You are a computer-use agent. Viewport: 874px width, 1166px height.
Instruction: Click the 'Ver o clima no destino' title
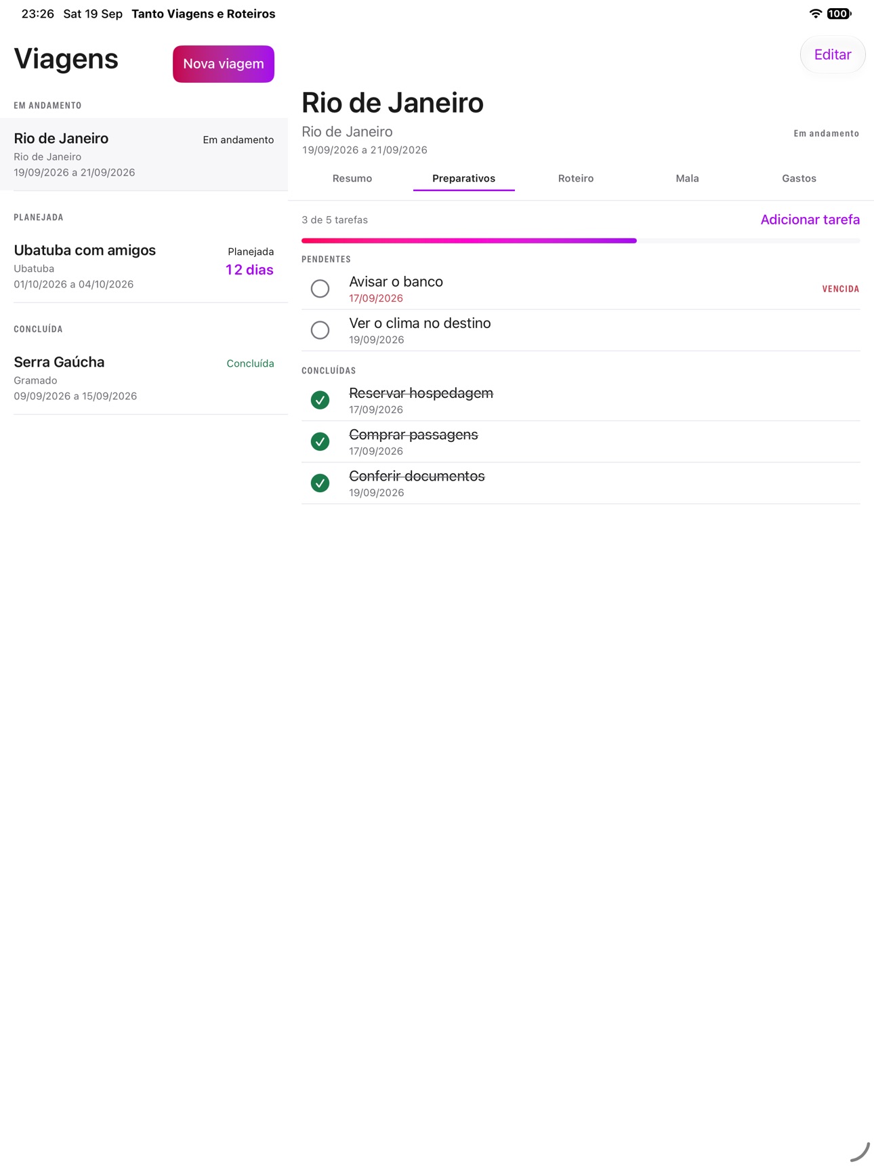(x=420, y=323)
